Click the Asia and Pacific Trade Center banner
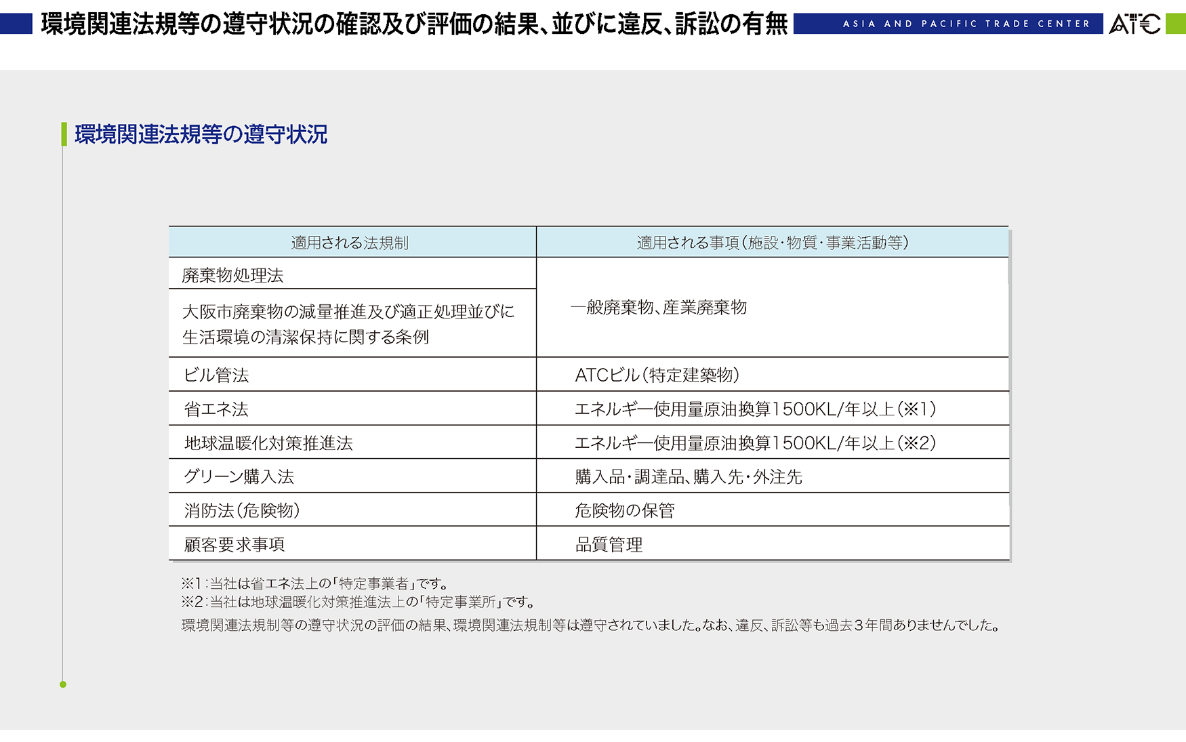1186x742 pixels. tap(948, 24)
